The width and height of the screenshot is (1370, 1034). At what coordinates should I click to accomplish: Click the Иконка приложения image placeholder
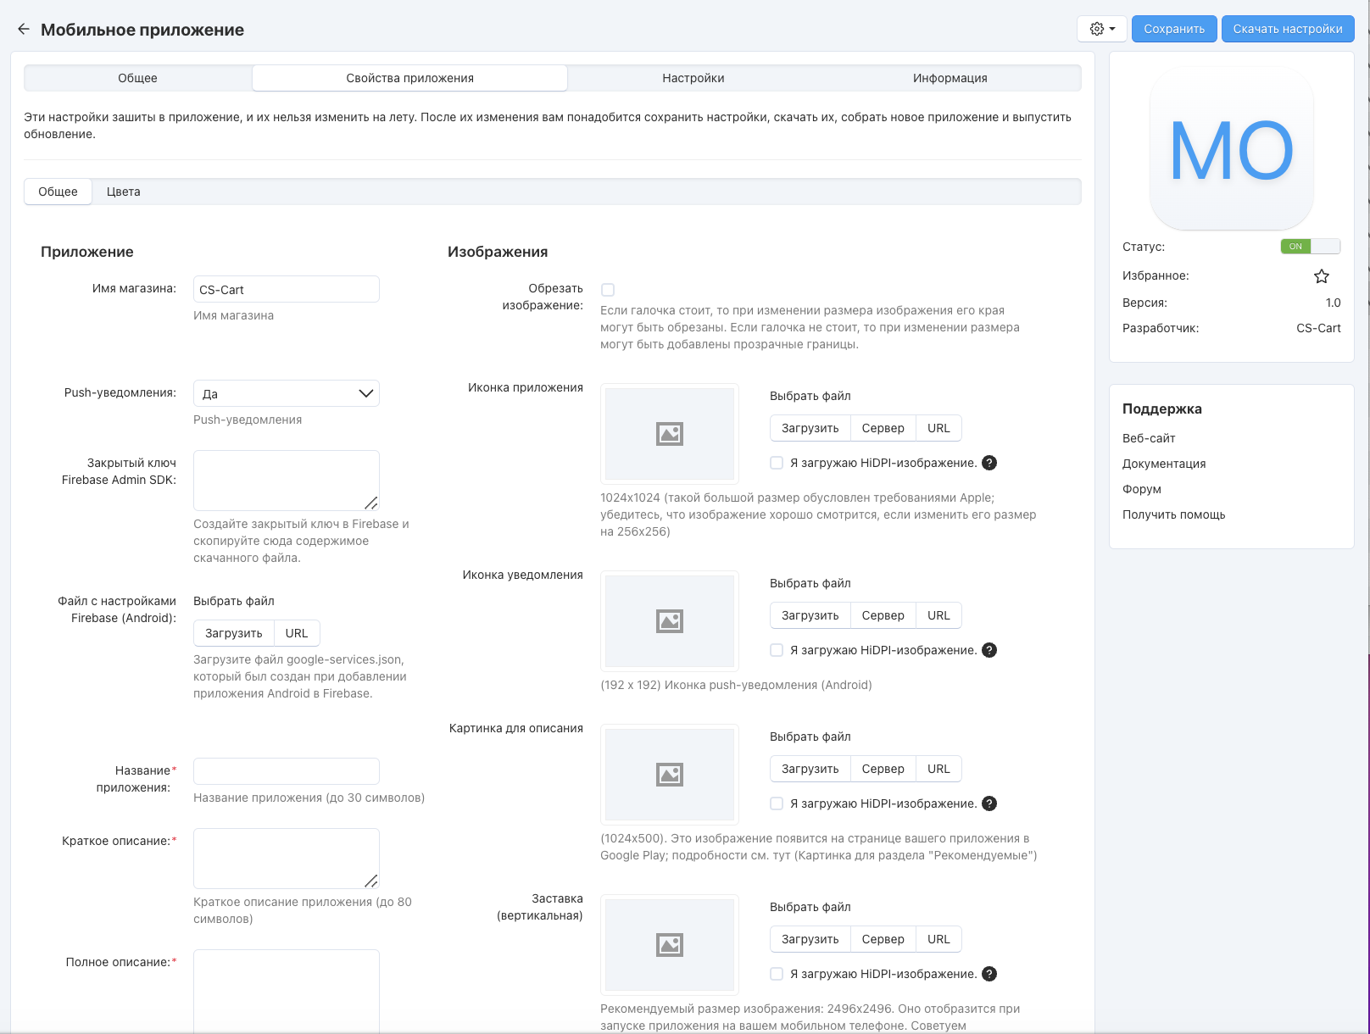pos(669,434)
